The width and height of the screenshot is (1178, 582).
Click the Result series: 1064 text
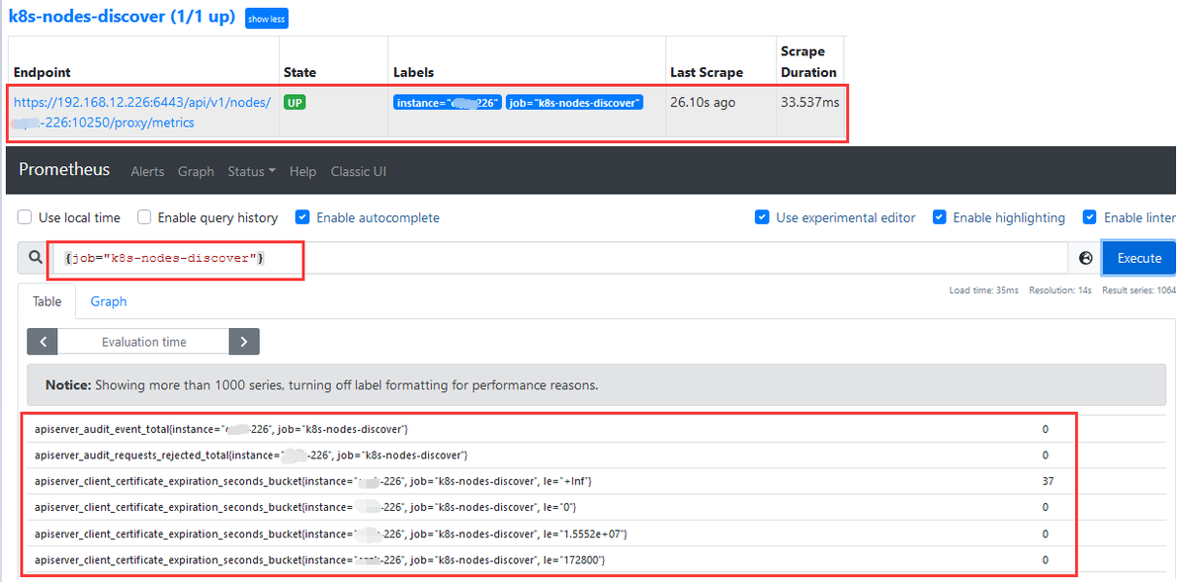click(1138, 290)
